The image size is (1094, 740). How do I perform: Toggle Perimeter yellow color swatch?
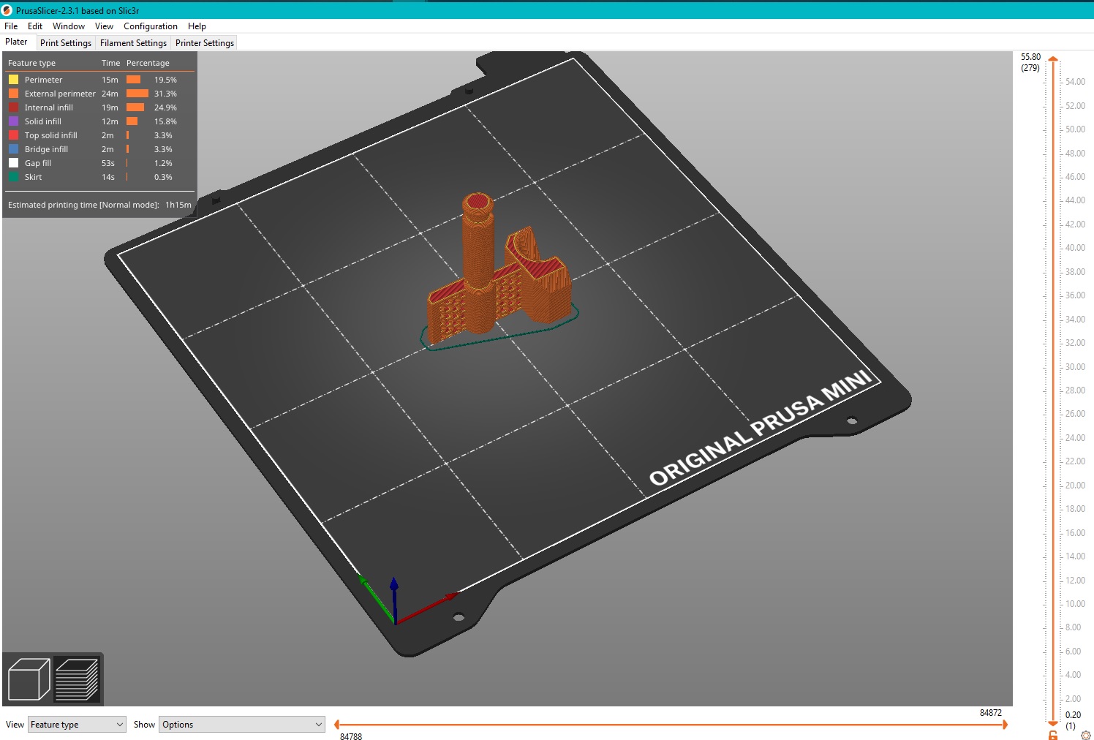13,80
